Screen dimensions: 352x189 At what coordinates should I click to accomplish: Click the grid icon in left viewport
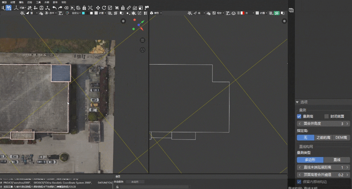pyautogui.click(x=142, y=40)
